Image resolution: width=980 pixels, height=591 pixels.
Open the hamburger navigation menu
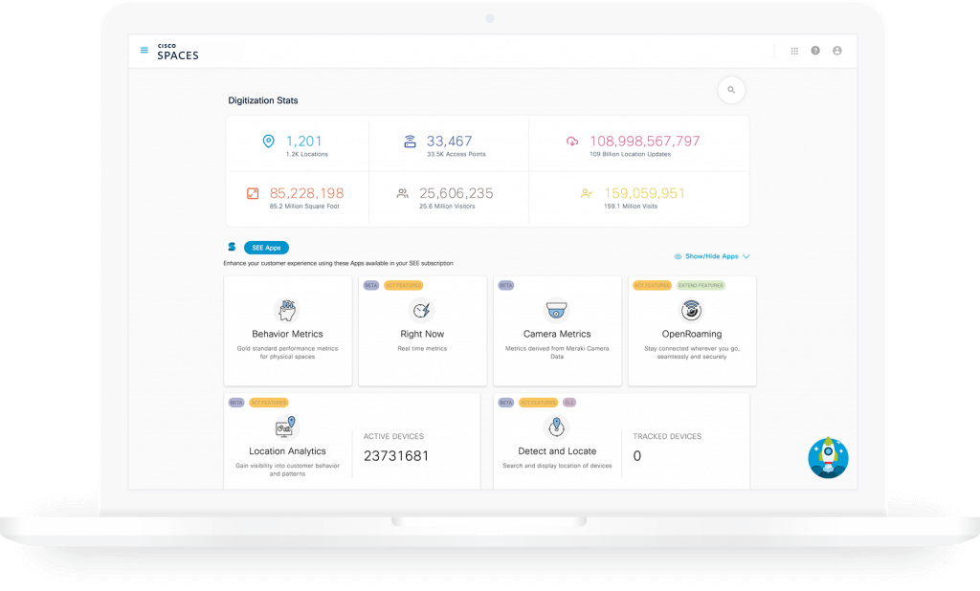(x=145, y=51)
